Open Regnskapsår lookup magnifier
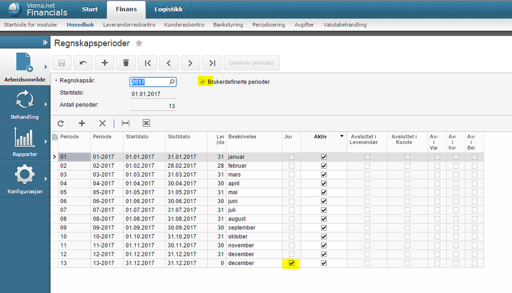512x293 pixels. [x=172, y=82]
